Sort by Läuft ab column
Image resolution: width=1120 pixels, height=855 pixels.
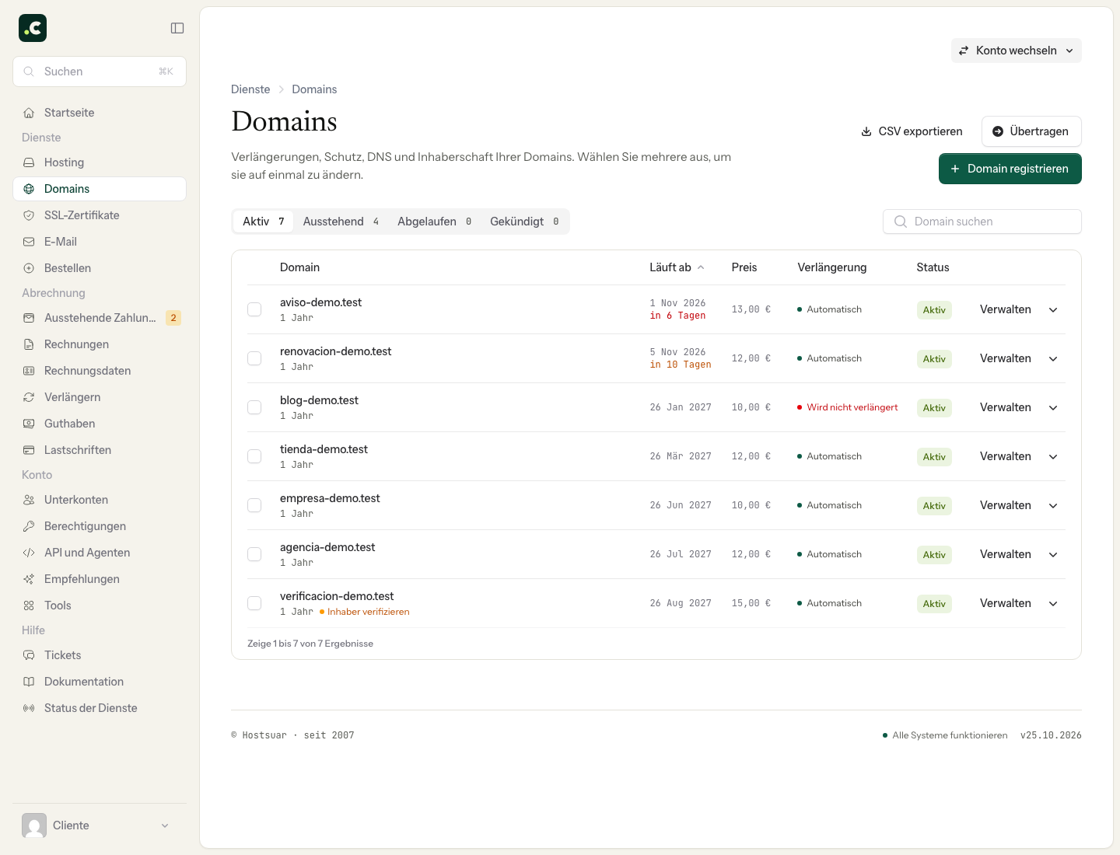point(677,267)
